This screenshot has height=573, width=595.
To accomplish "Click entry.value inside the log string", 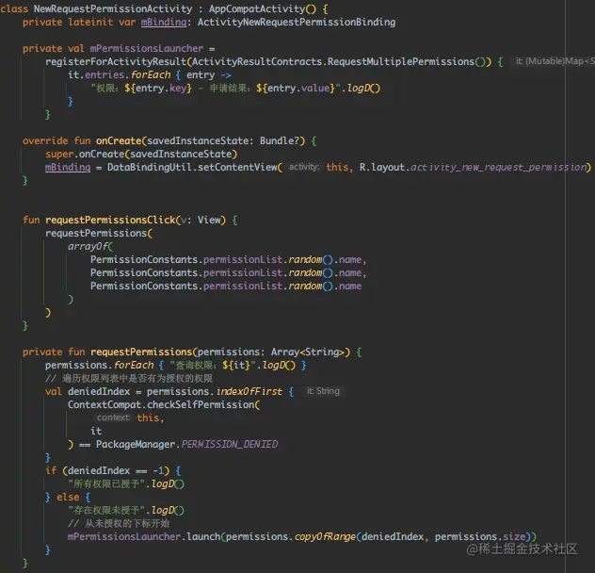I will 298,89.
